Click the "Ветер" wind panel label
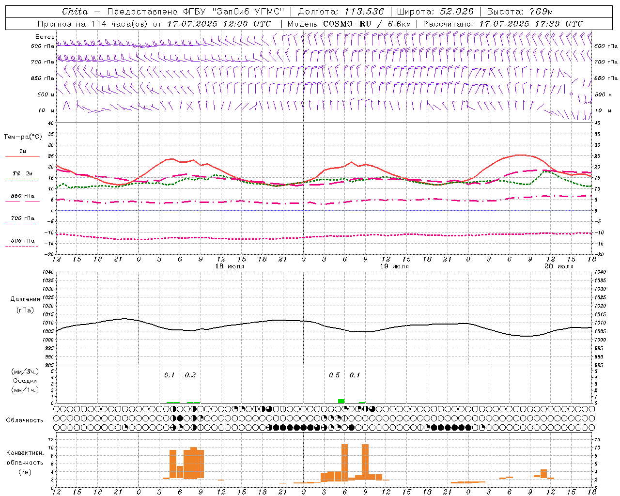This screenshot has height=496, width=620. click(45, 37)
